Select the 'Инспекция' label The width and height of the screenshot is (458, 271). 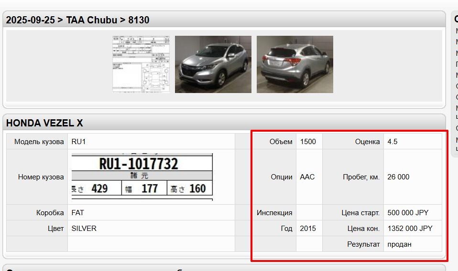[274, 213]
